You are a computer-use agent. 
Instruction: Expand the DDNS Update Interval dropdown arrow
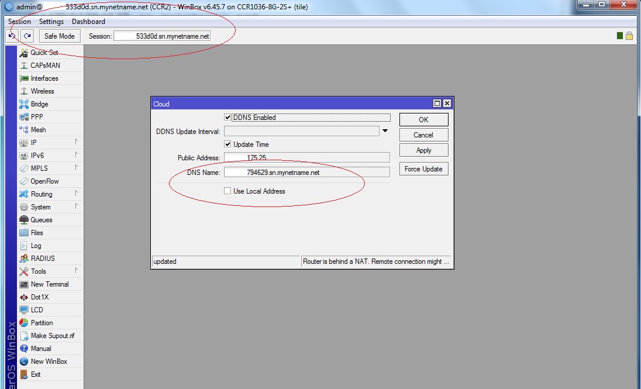(385, 131)
